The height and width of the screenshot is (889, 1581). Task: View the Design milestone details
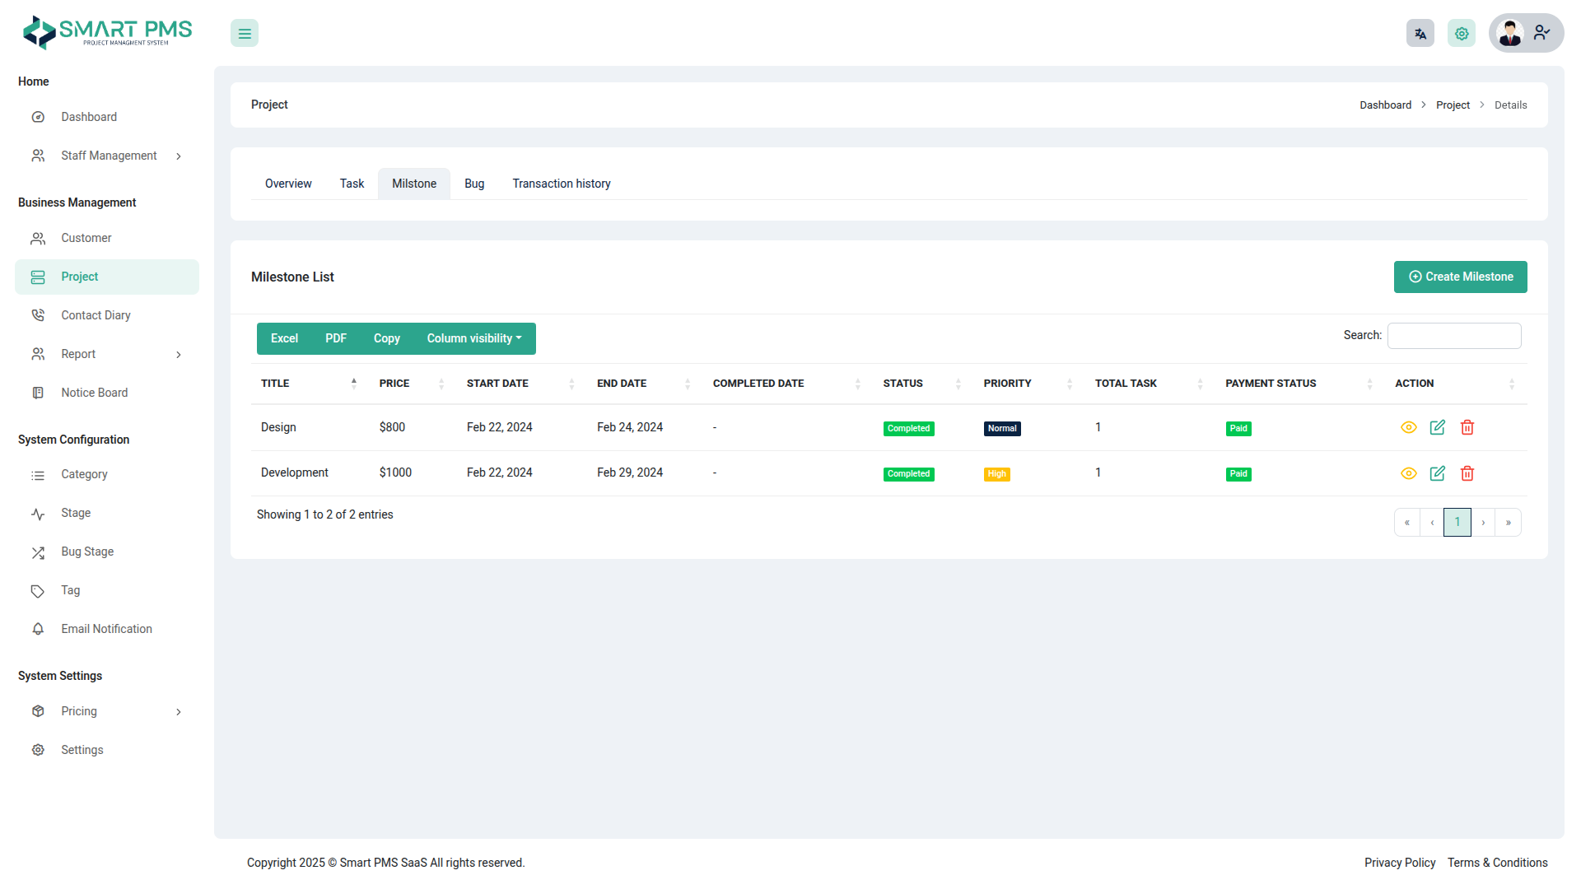click(x=1409, y=427)
